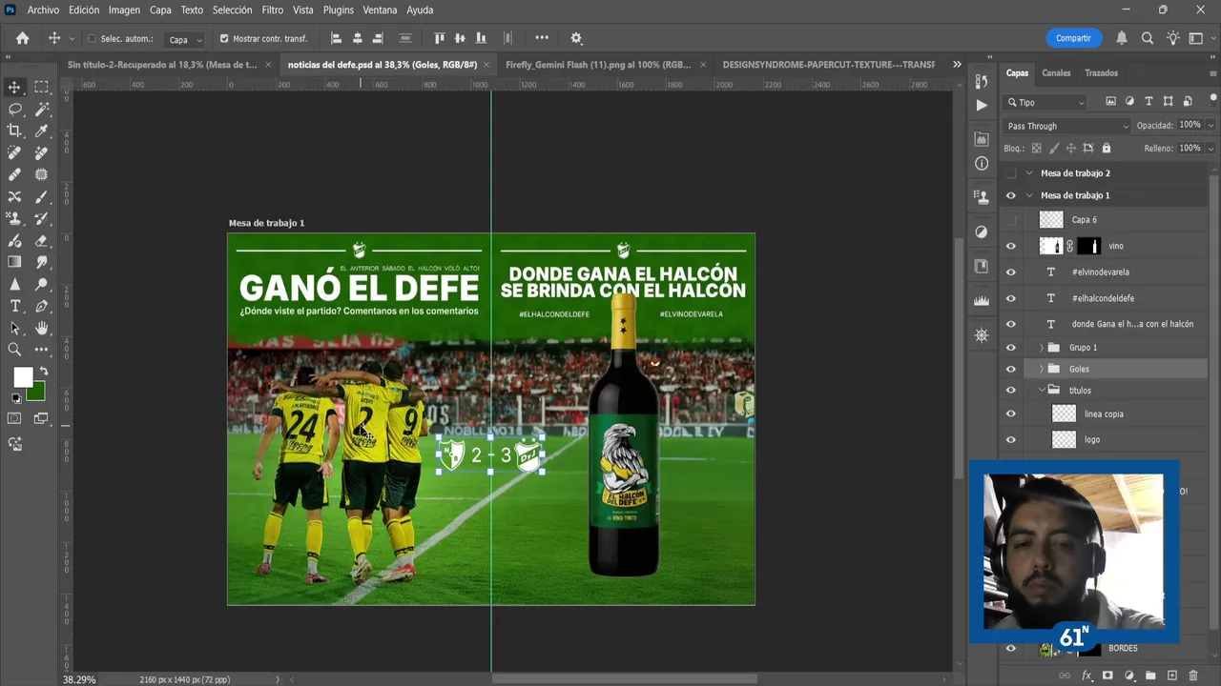
Task: Open the Filtro menu
Action: pos(273,10)
